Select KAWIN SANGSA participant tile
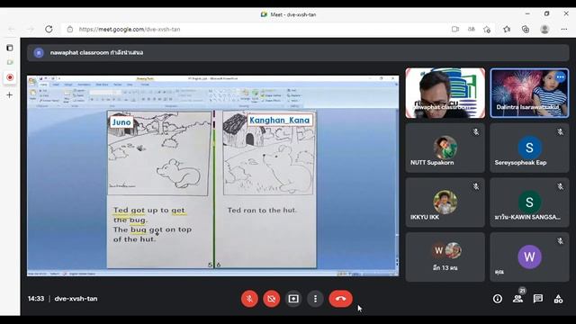576x324 pixels. tap(529, 202)
